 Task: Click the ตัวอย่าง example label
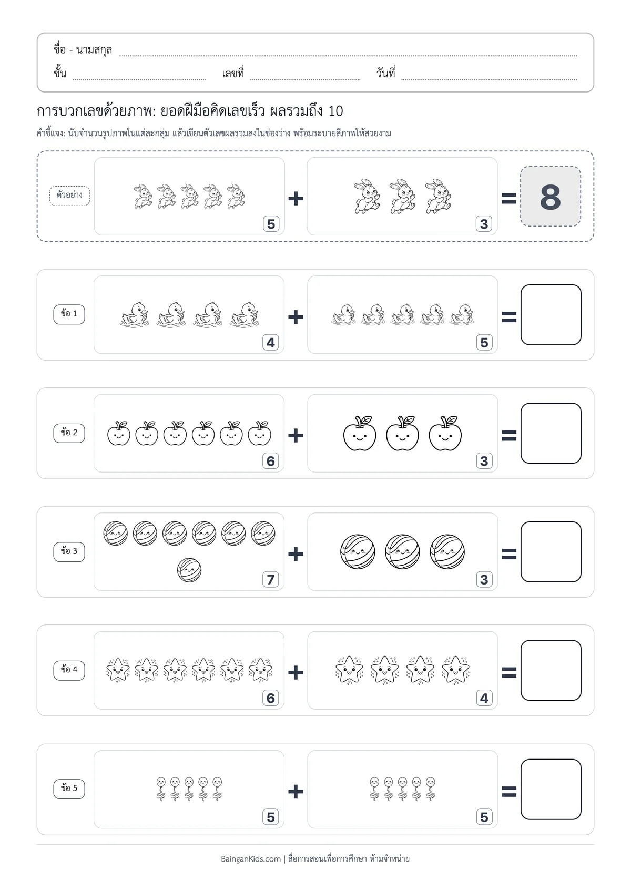coord(69,196)
